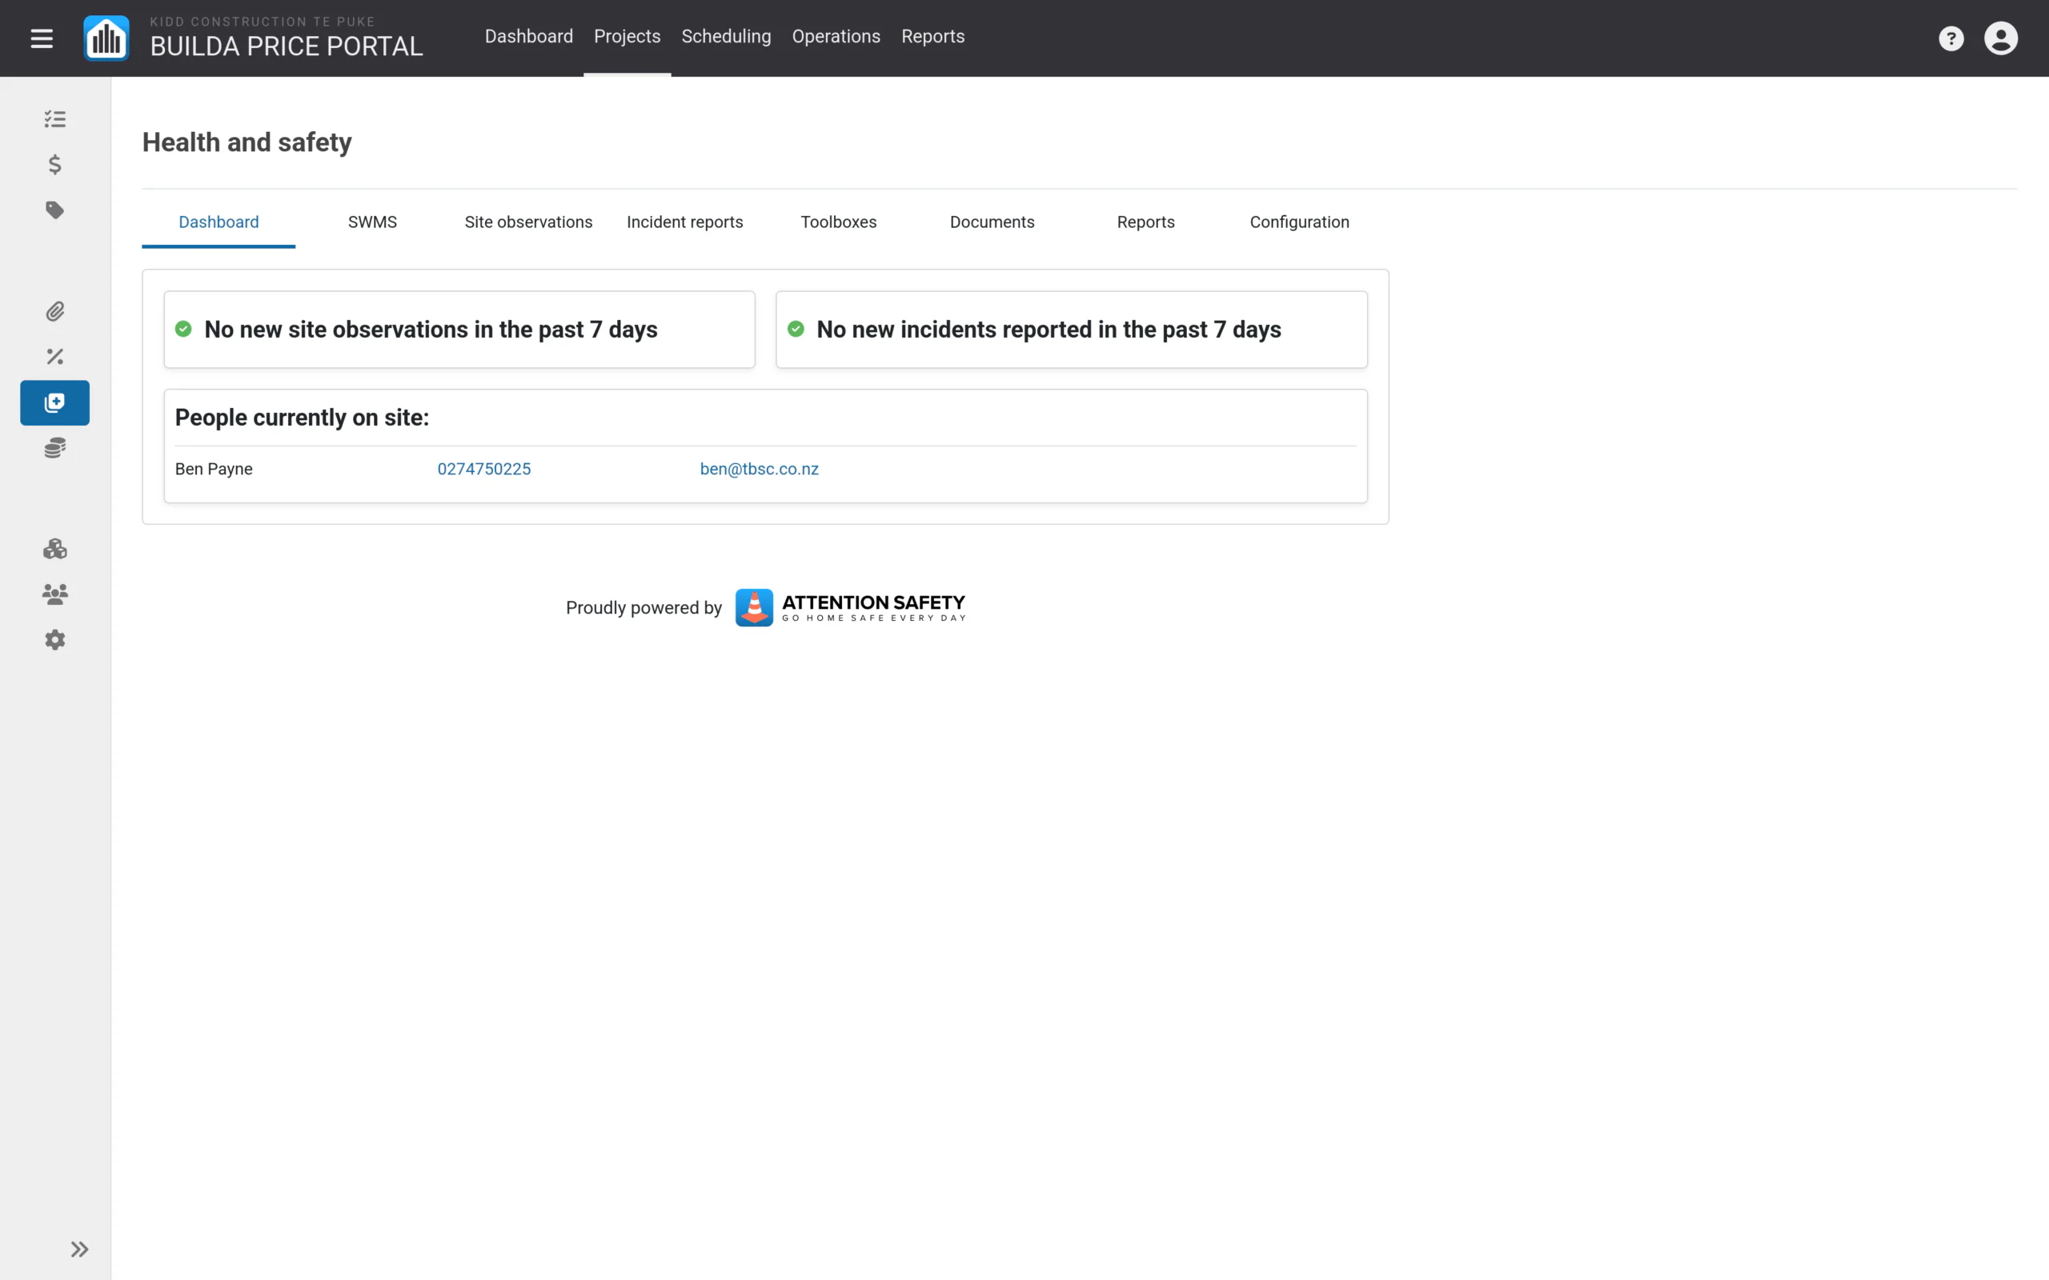Viewport: 2049px width, 1280px height.
Task: Open the user account avatar
Action: tap(2001, 38)
